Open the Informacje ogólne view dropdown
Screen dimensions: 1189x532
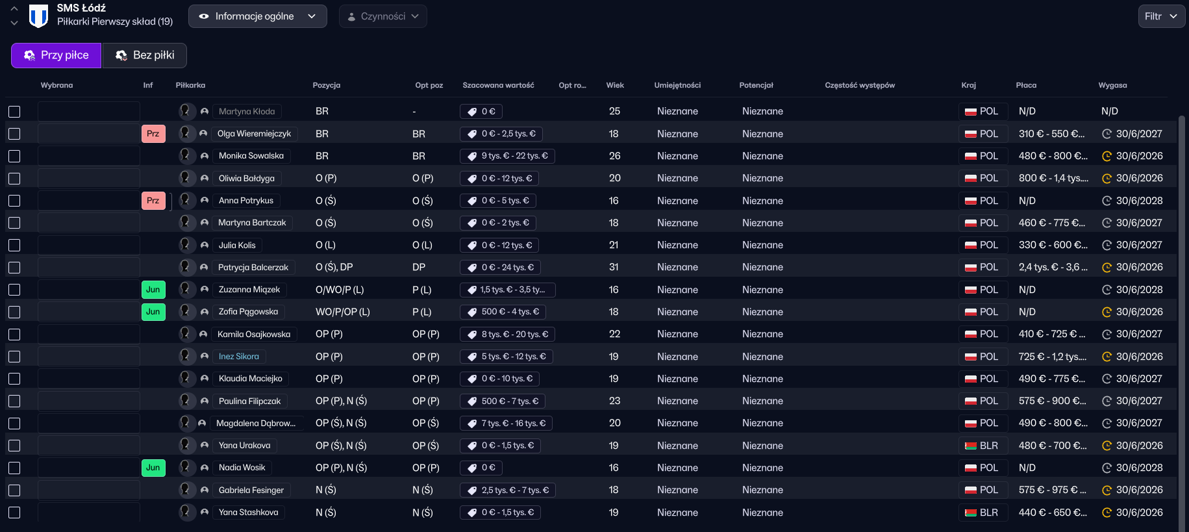click(x=257, y=16)
